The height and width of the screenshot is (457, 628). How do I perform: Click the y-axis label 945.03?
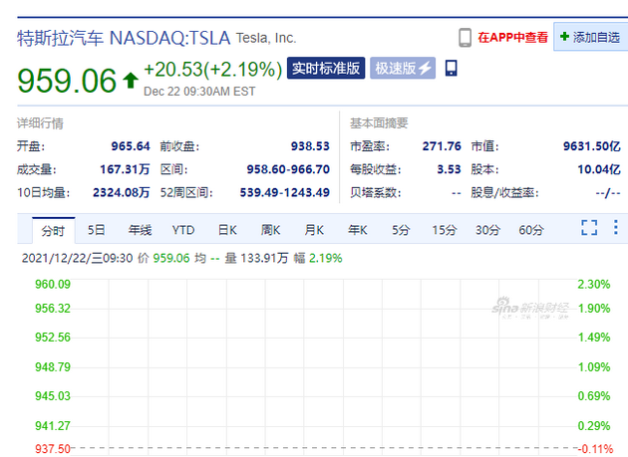[53, 396]
